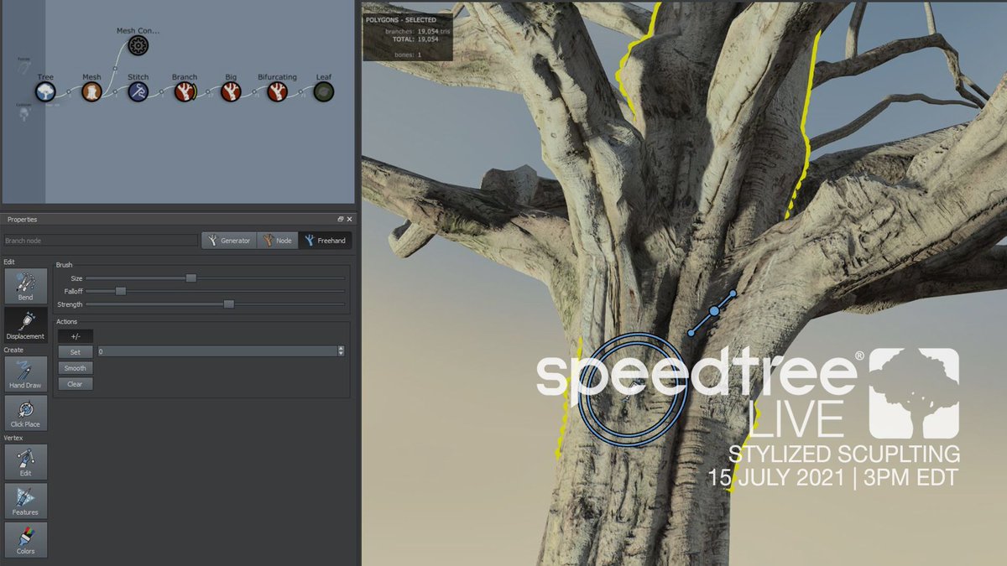
Task: Click the Branch node name field
Action: pos(101,241)
